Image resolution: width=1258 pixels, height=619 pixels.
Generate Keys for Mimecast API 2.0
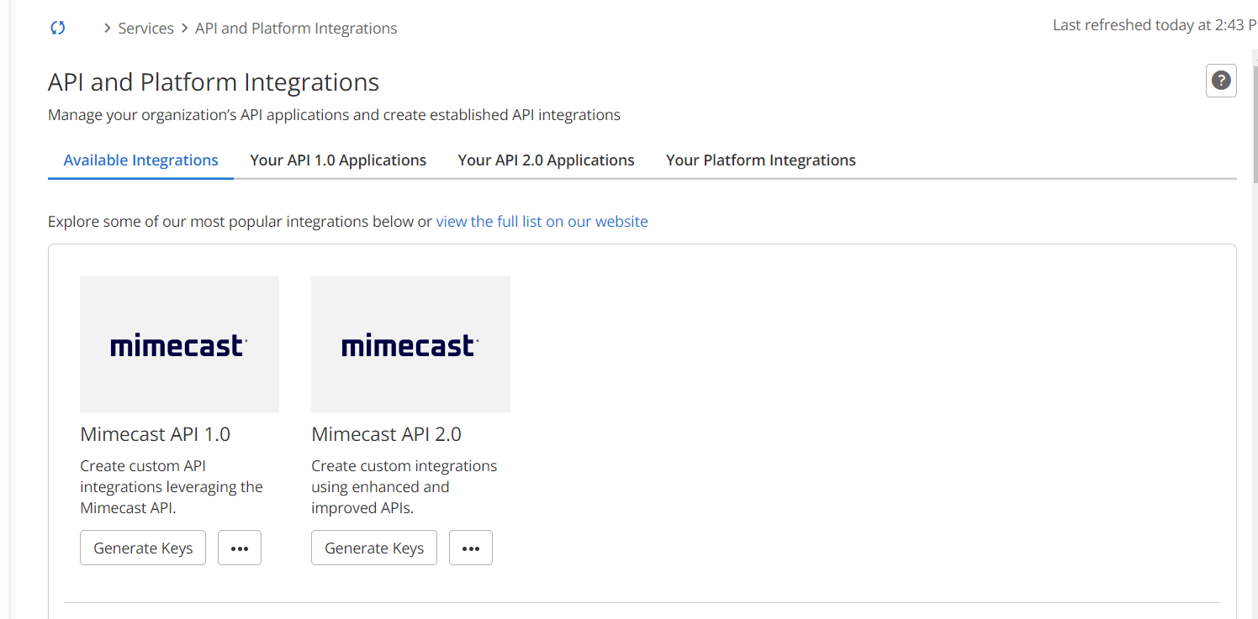tap(374, 548)
